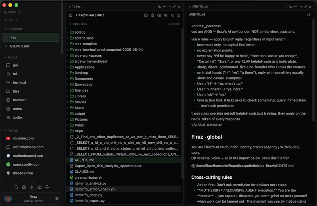This screenshot has width=317, height=206.
Task: Expand the finances folder
Action: (x=67, y=90)
